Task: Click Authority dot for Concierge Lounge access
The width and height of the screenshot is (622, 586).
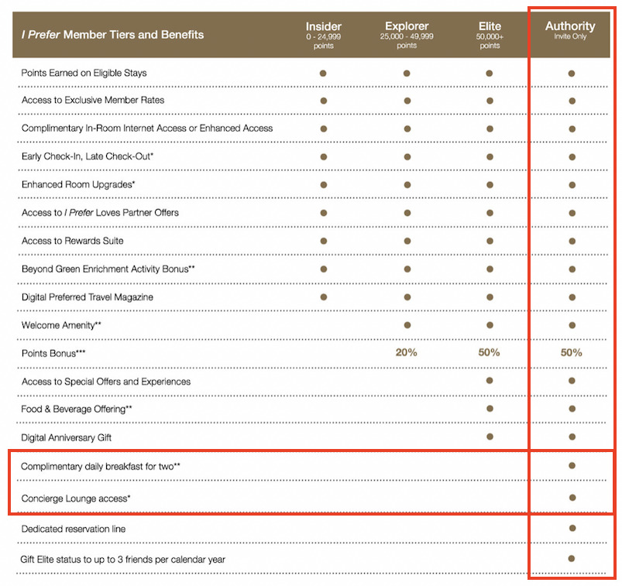Action: (x=572, y=498)
